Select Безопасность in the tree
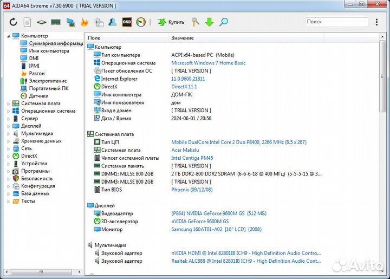The image size is (390, 279). [37, 179]
